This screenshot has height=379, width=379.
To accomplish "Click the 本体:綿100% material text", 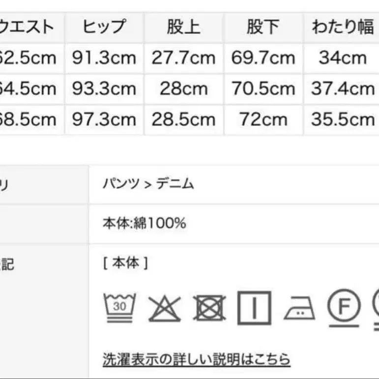I will 145,224.
